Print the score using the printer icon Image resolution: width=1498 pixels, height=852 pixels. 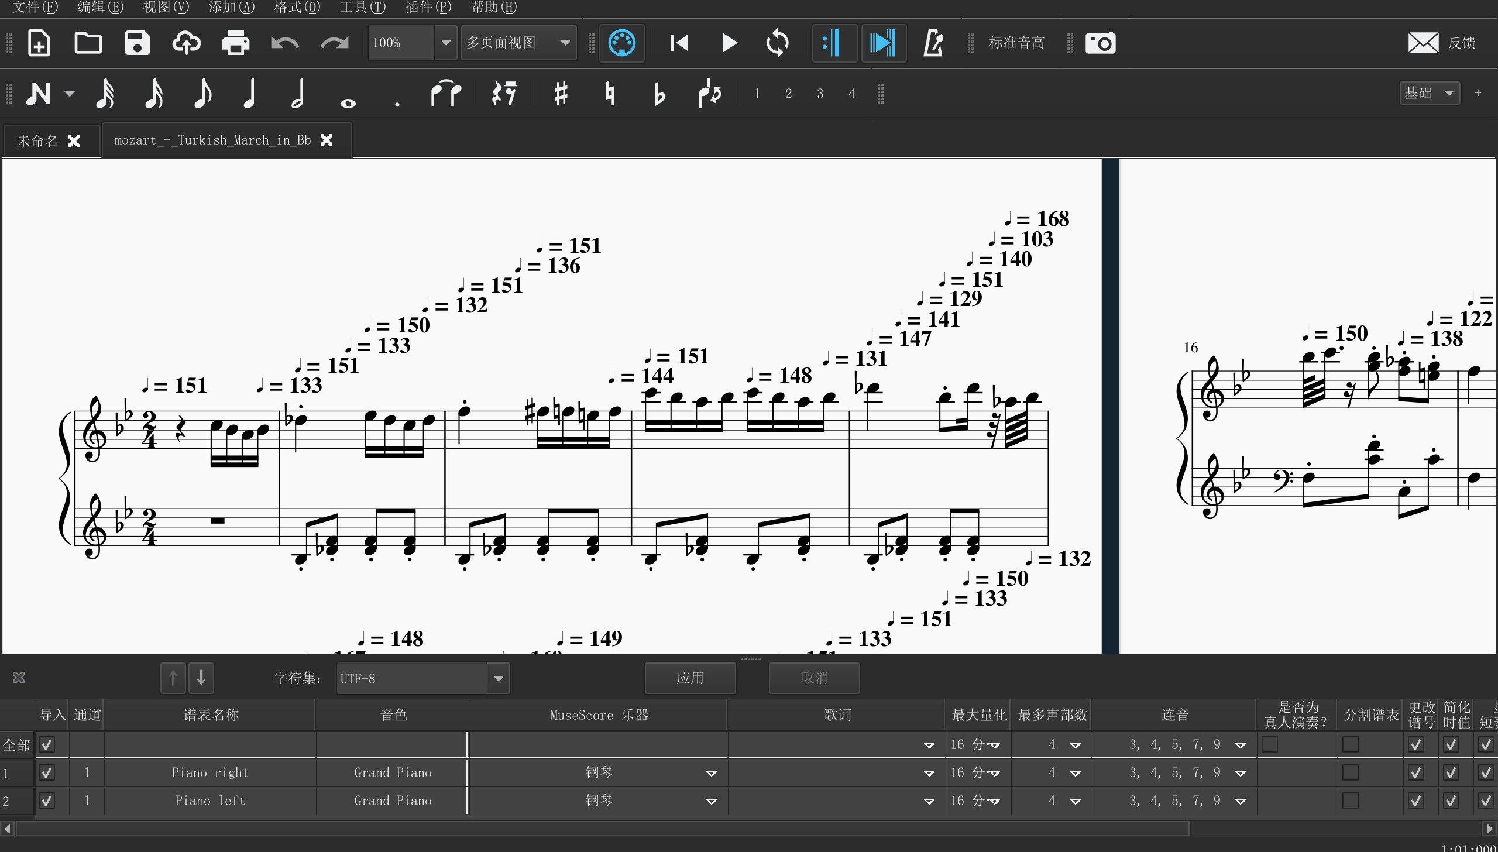236,43
